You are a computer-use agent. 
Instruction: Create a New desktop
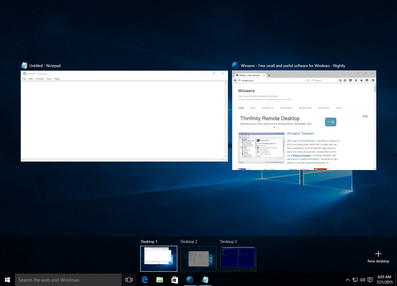pyautogui.click(x=378, y=256)
